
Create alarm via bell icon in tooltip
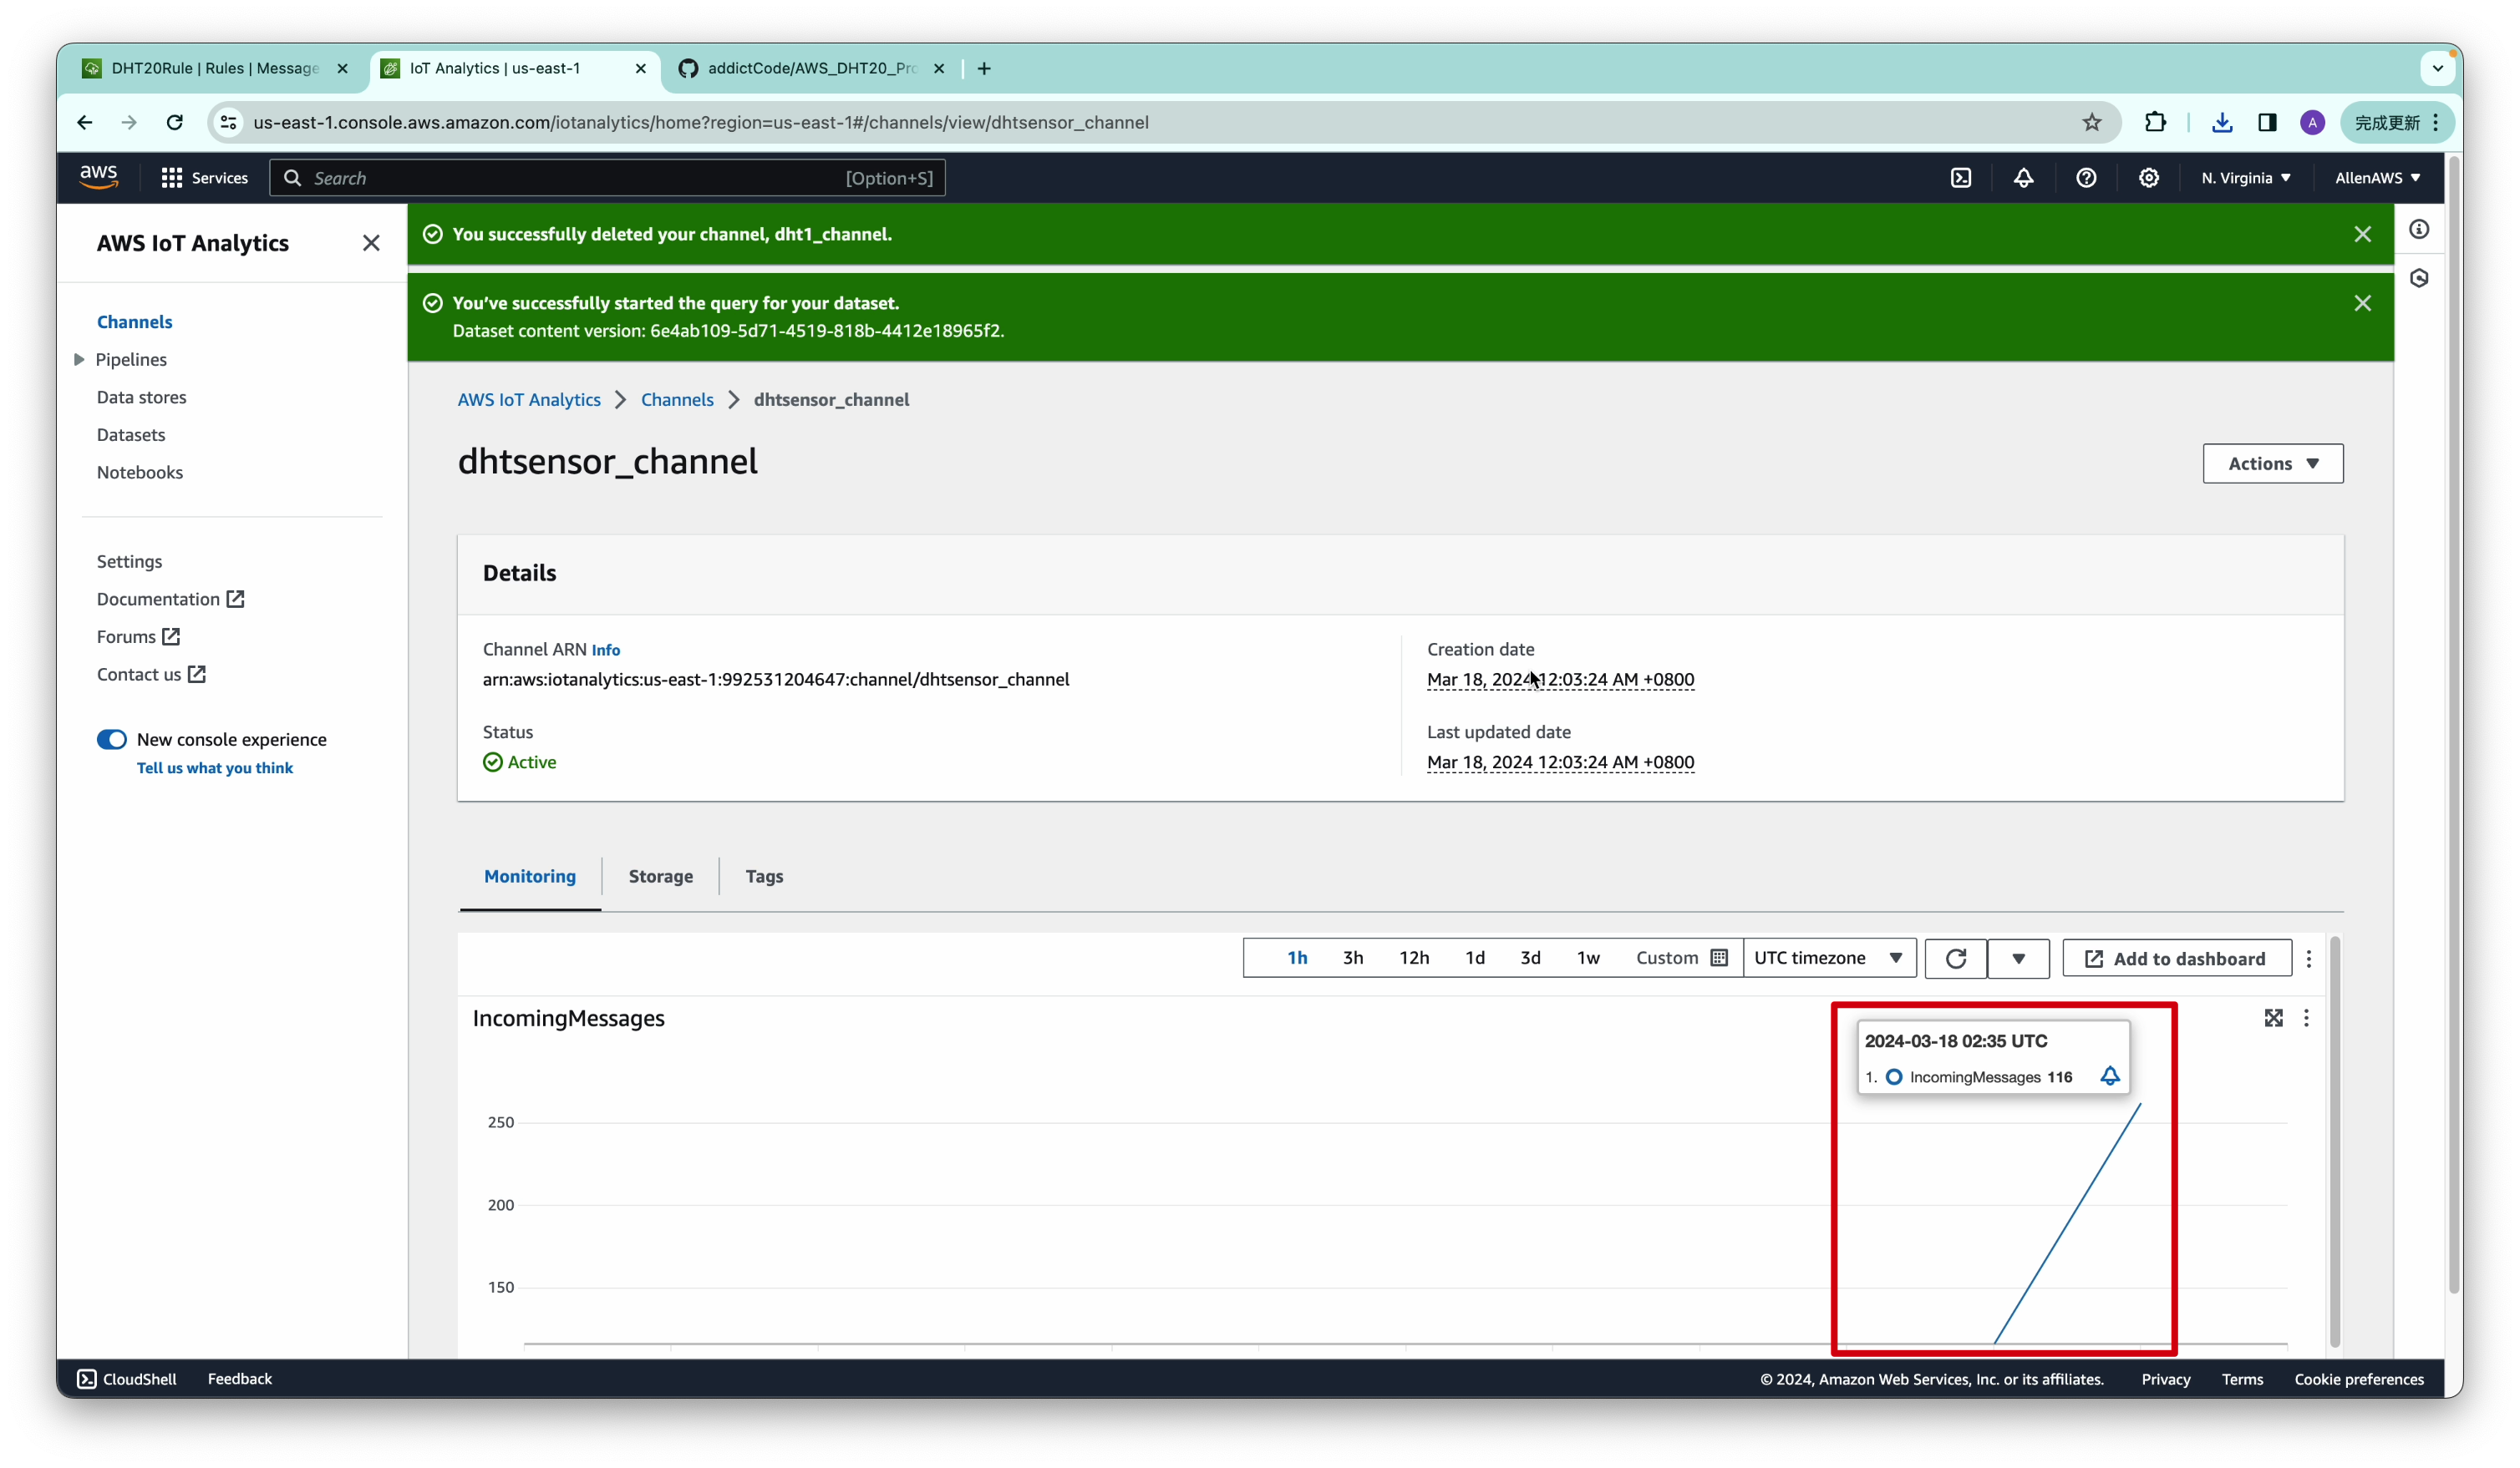point(2109,1076)
